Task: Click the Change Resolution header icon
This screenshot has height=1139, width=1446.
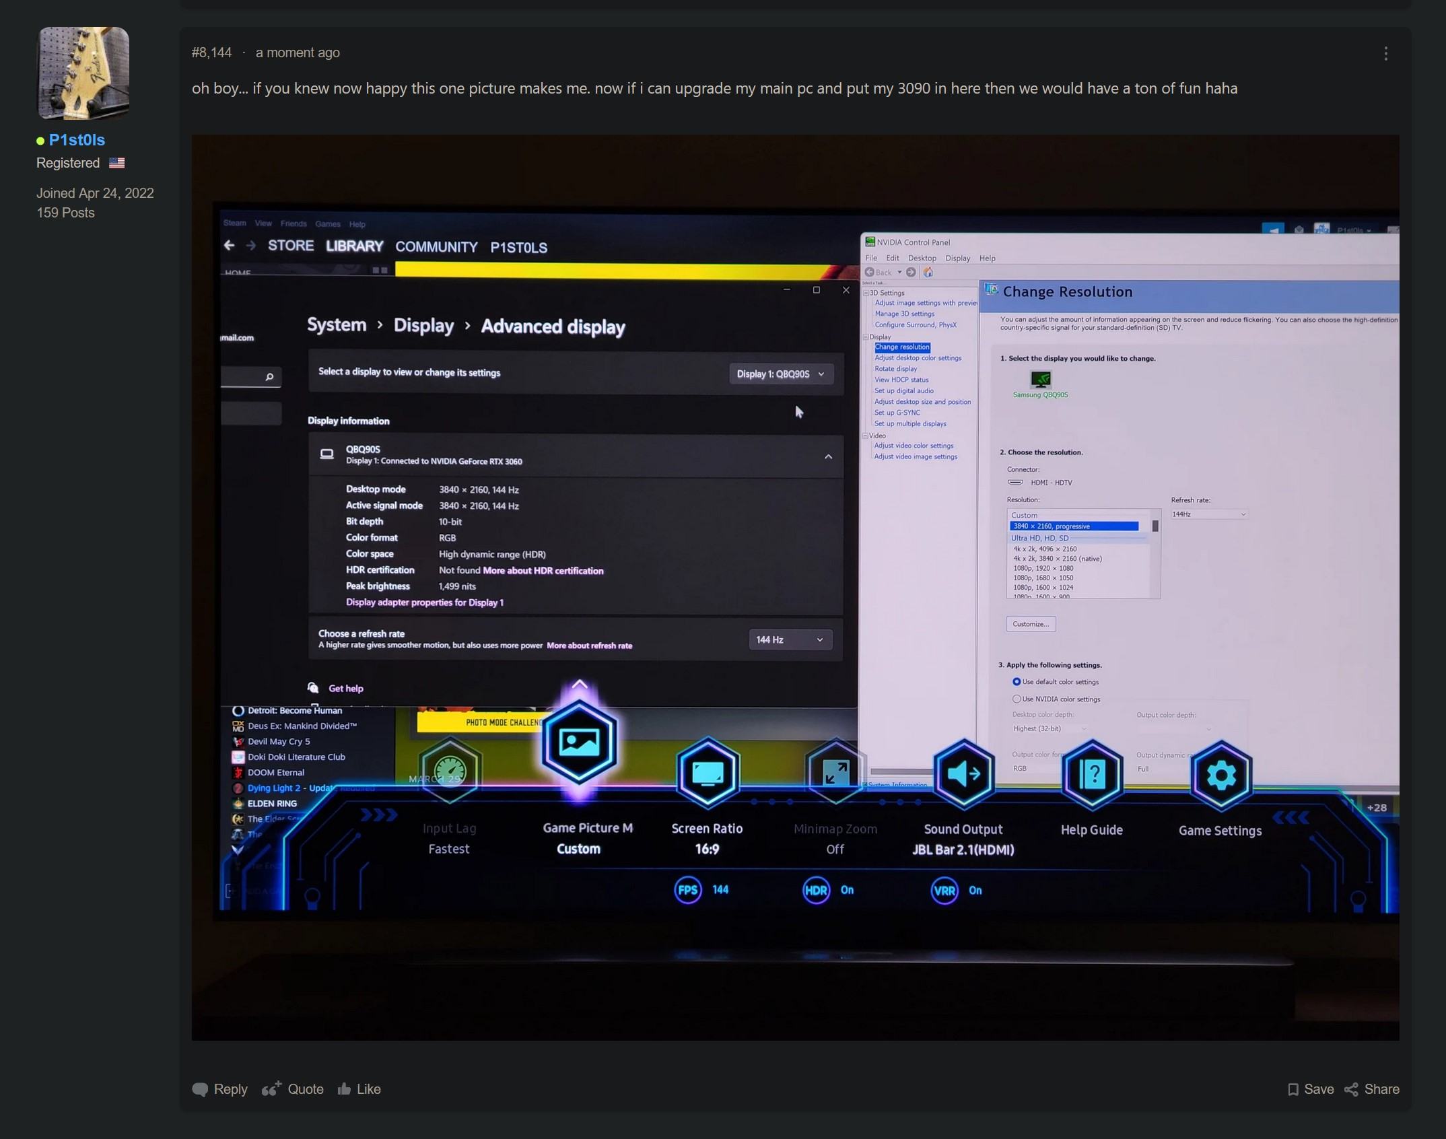Action: click(991, 290)
